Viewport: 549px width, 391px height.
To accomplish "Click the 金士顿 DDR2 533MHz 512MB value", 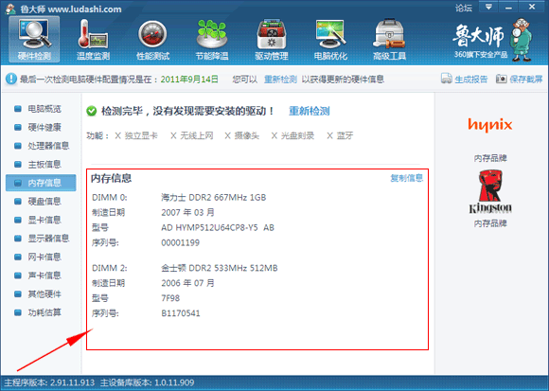I will (x=220, y=269).
